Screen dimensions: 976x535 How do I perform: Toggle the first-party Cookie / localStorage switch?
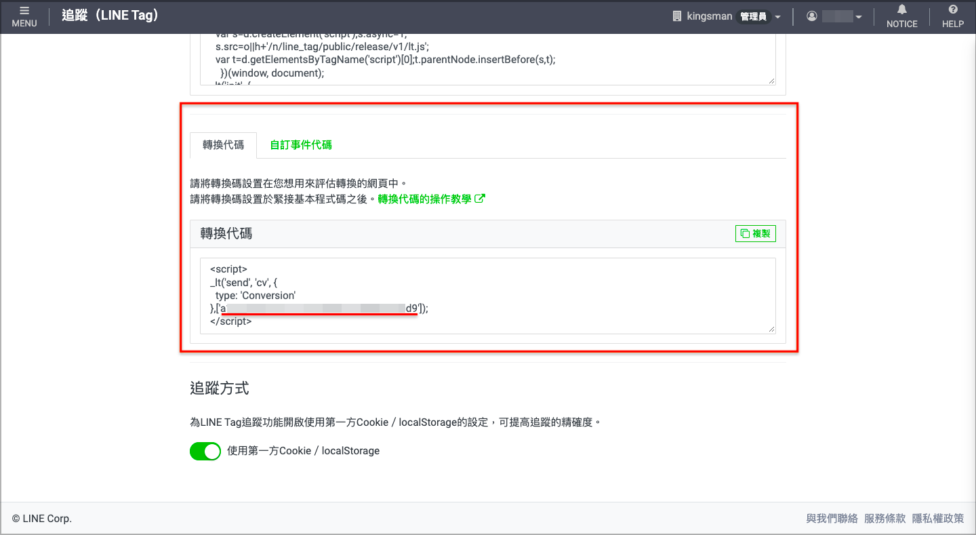[x=205, y=451]
